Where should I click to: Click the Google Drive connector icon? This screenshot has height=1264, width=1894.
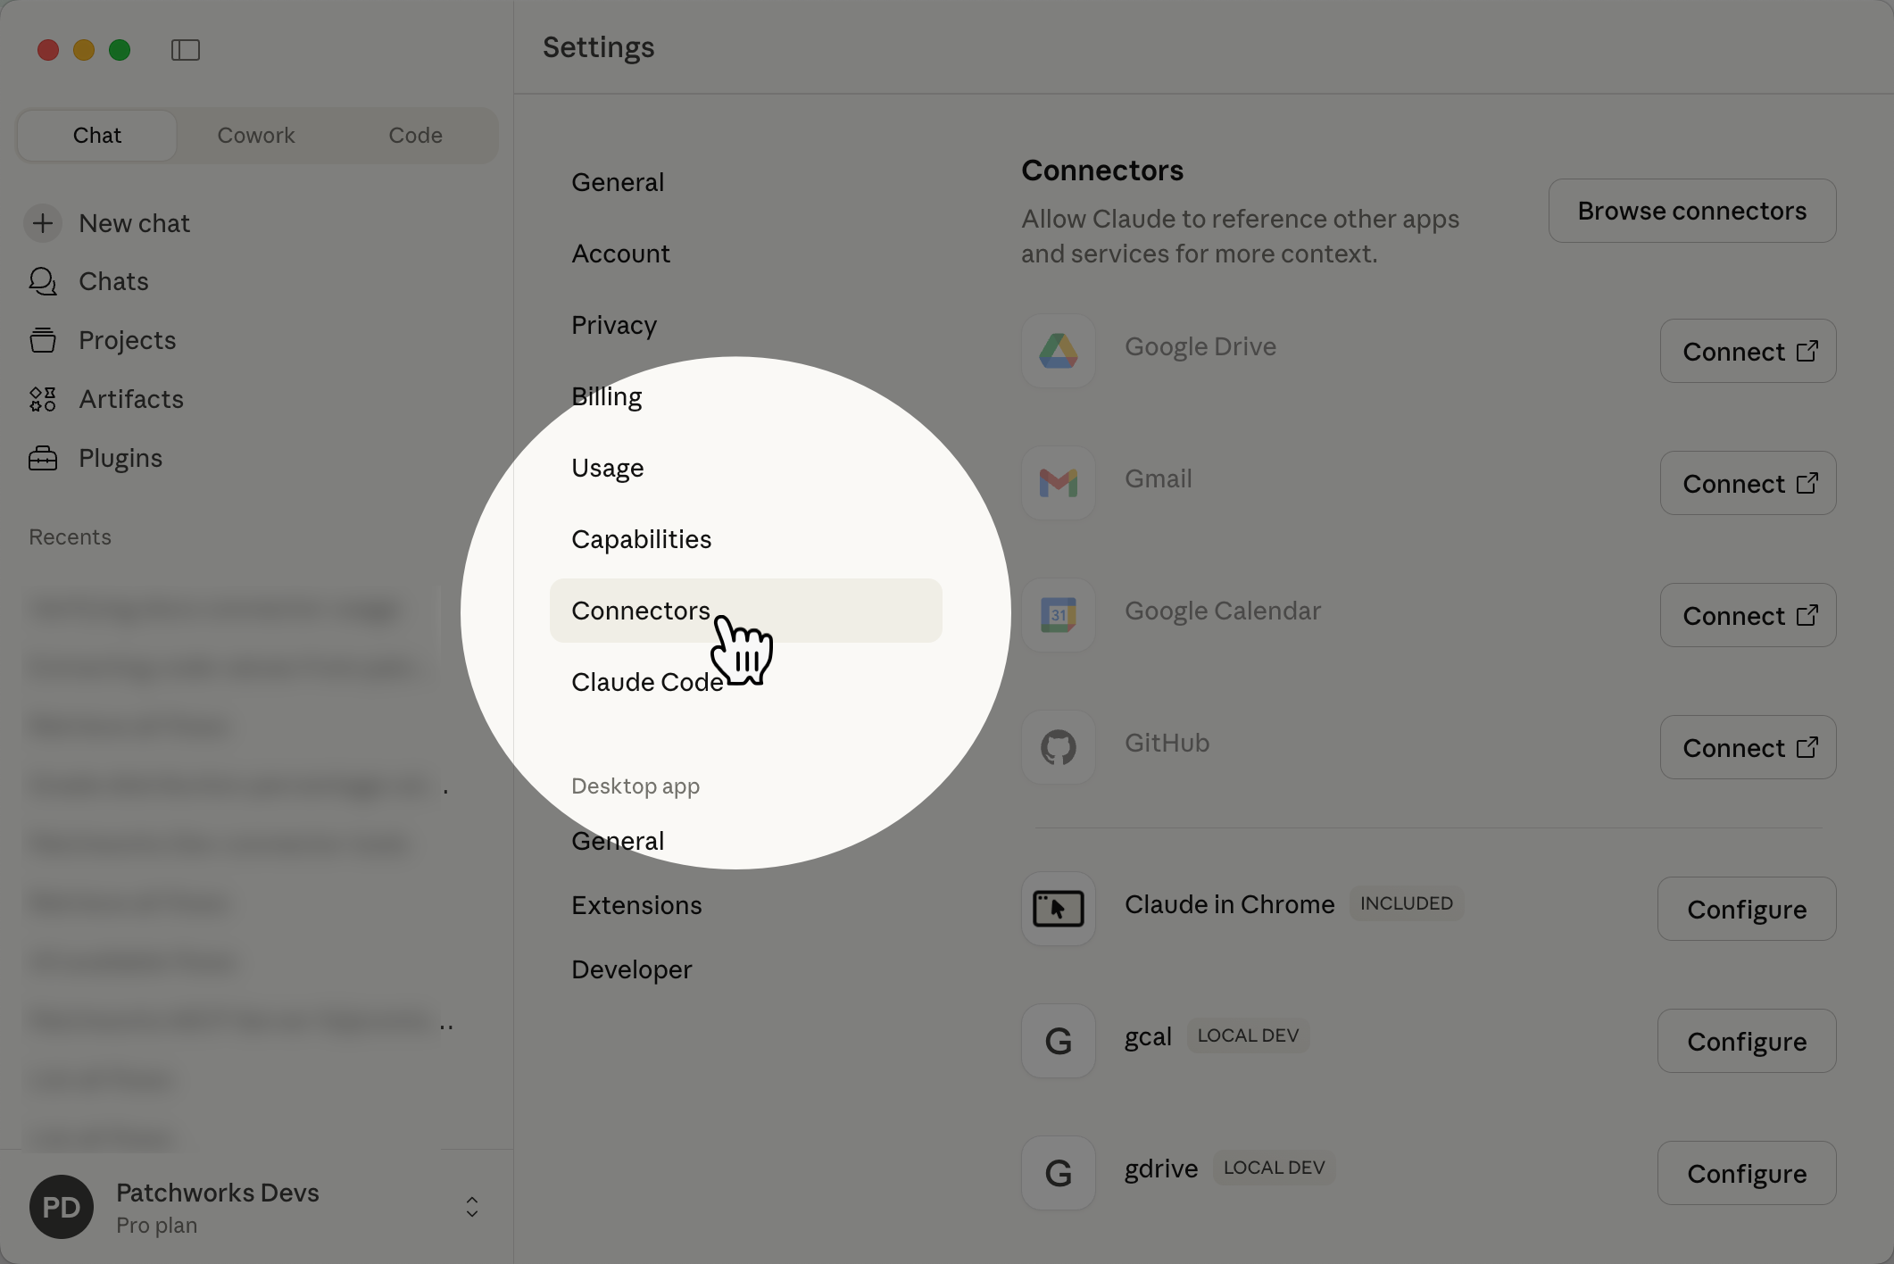click(1058, 351)
